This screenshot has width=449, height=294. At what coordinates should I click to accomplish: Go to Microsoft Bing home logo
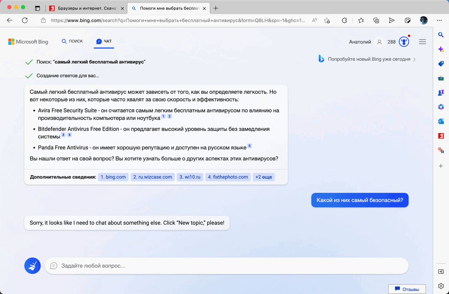click(x=28, y=42)
